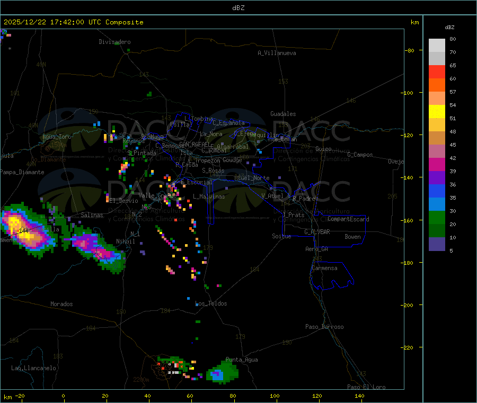The image size is (477, 403).
Task: Click the orange 57-60 dBZ legend swatch
Action: click(437, 85)
